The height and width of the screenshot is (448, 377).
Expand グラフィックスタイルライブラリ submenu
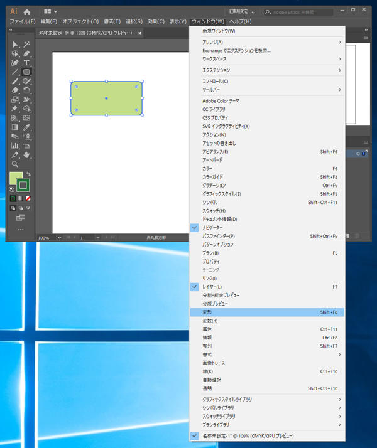point(267,400)
